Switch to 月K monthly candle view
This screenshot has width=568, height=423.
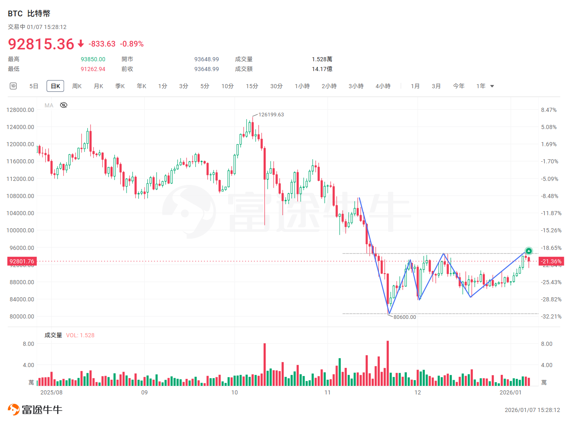(98, 86)
